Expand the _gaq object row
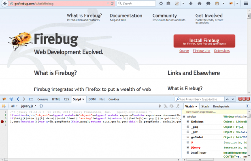Image resolution: width=251 pixels, height=161 pixels. (x=188, y=127)
